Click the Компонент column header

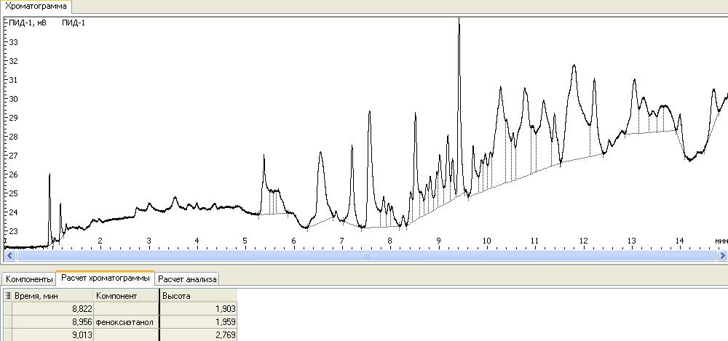click(x=125, y=296)
